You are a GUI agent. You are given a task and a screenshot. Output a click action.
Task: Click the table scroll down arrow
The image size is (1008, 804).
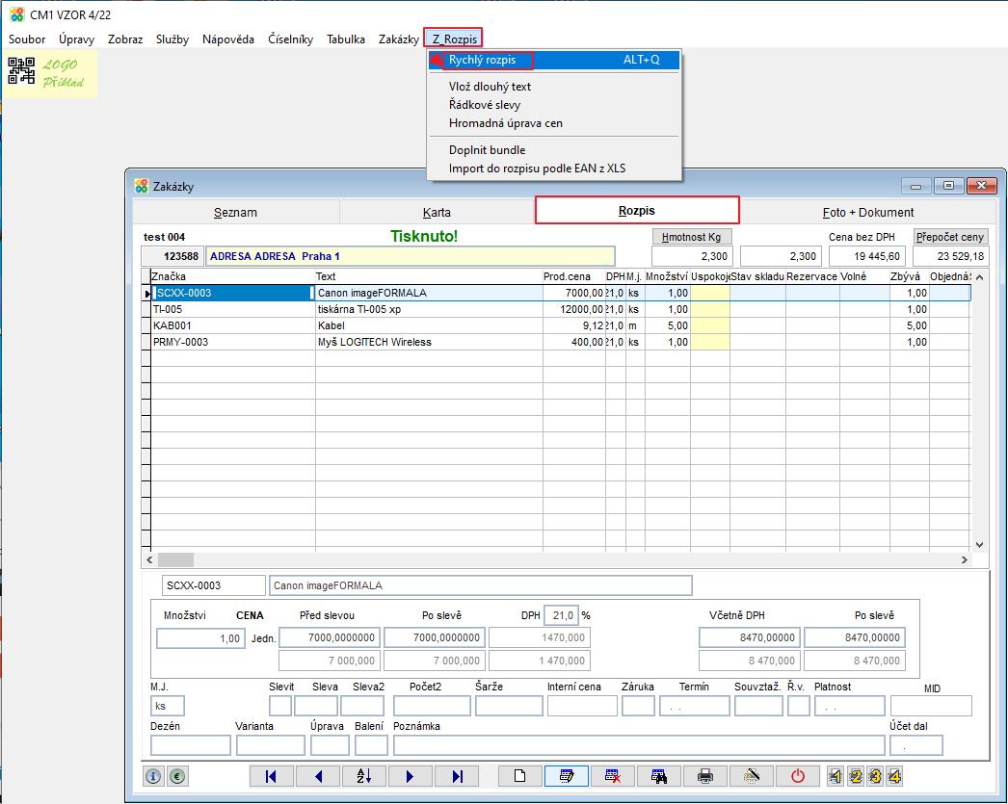979,545
